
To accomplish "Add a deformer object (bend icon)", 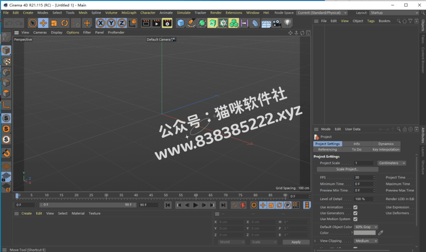I will pyautogui.click(x=255, y=23).
